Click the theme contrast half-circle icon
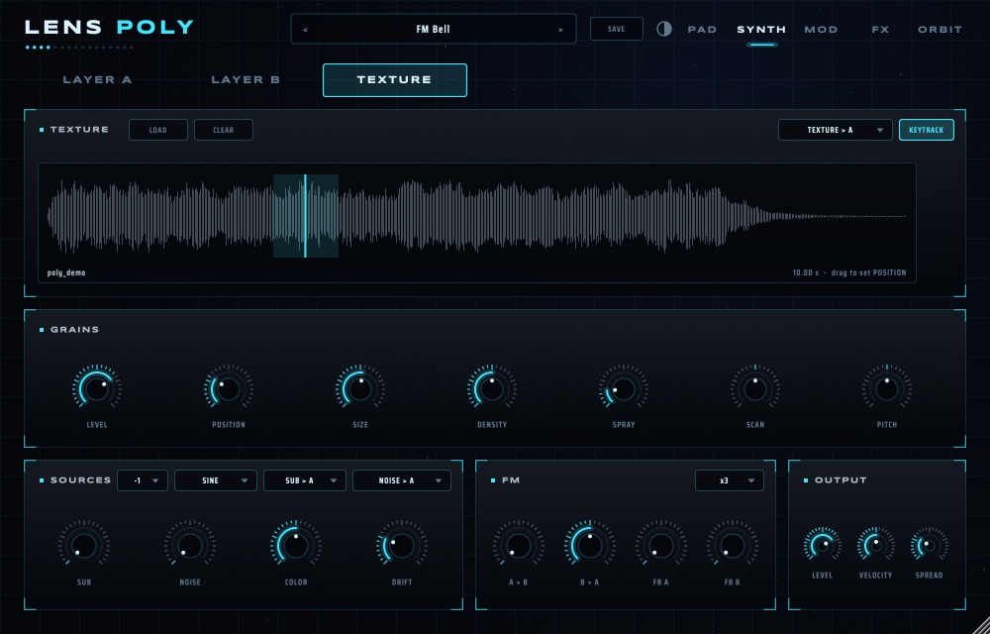Viewport: 990px width, 634px height. click(x=663, y=29)
